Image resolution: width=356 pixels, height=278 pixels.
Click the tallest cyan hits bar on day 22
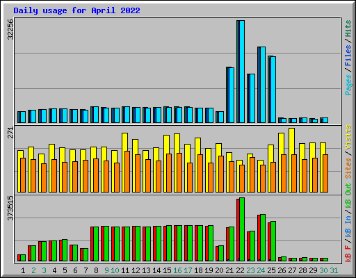(242, 72)
